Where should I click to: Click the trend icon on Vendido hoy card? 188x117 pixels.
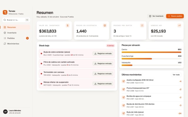[179, 25]
